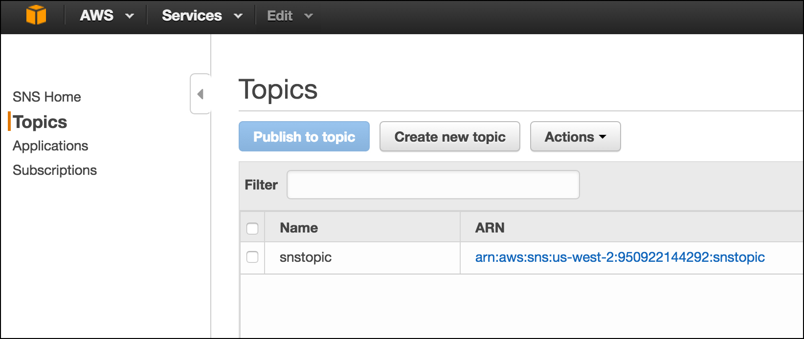Sort by the Name column header

pos(299,228)
